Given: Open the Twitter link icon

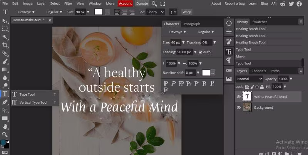Looking at the screenshot, I should point(291,3).
